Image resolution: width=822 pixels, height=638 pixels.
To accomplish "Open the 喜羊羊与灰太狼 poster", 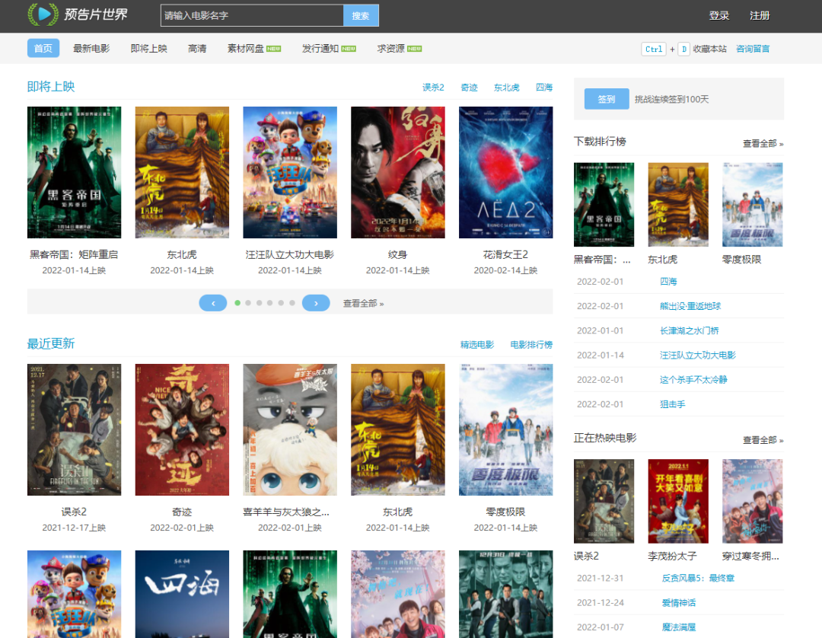I will click(290, 430).
